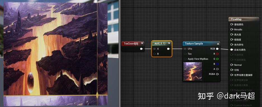Click the 基础颜色 input pin on FlowMap
The width and height of the screenshot is (262, 107).
point(232,24)
